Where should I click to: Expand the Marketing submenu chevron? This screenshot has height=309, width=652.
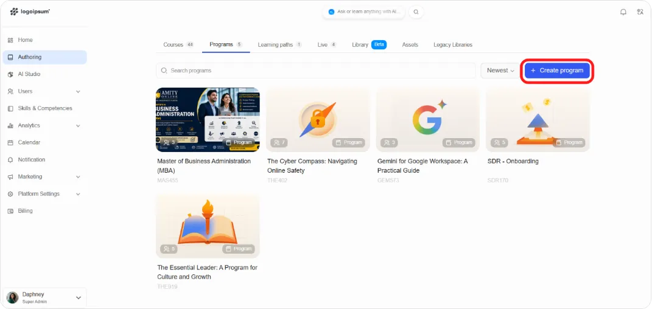coord(78,177)
